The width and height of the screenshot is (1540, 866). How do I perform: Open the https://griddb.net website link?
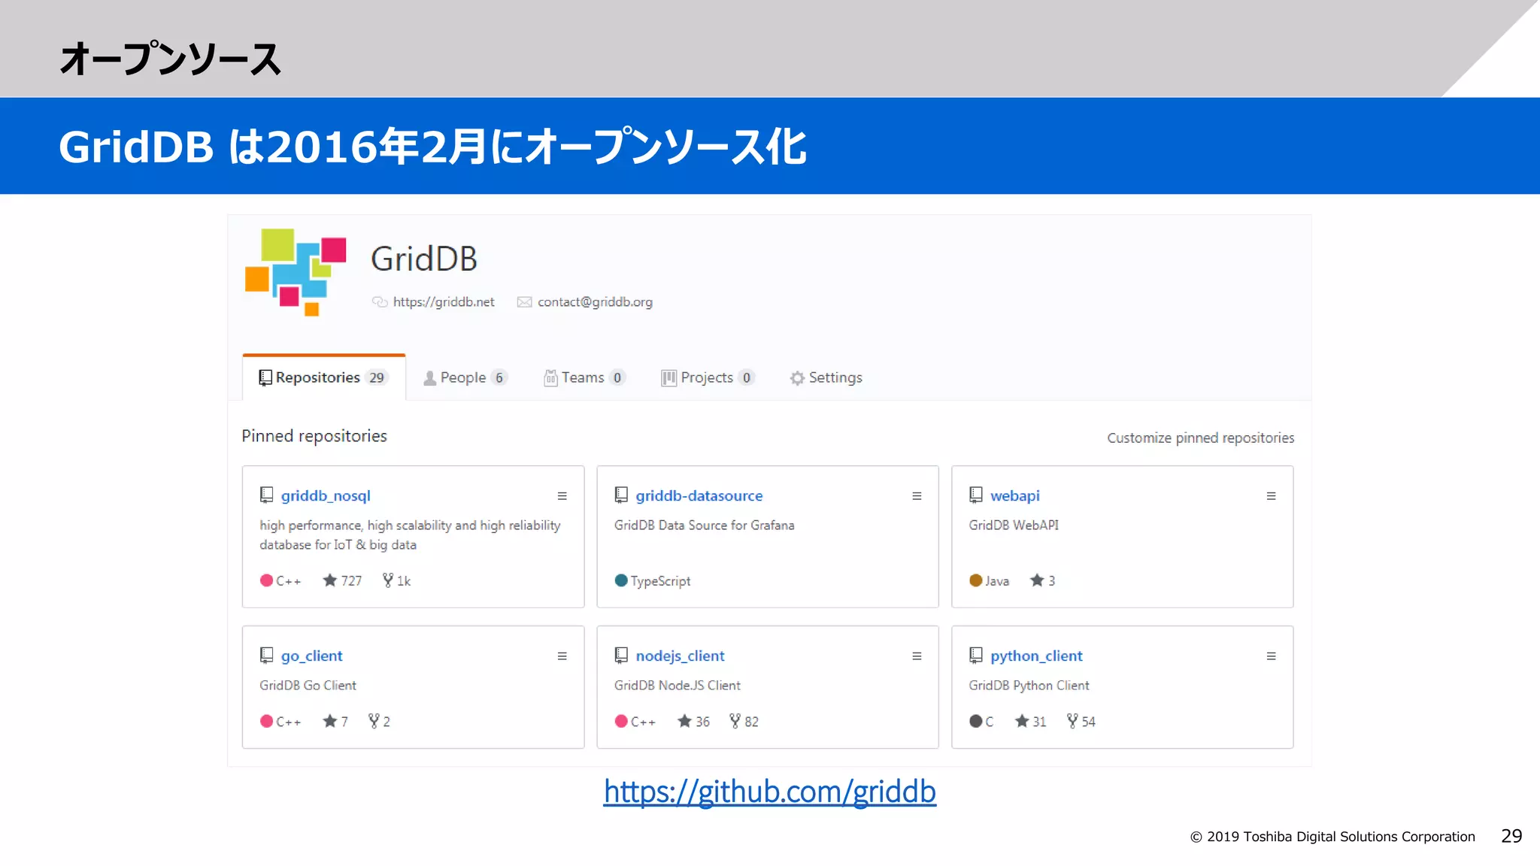[444, 301]
